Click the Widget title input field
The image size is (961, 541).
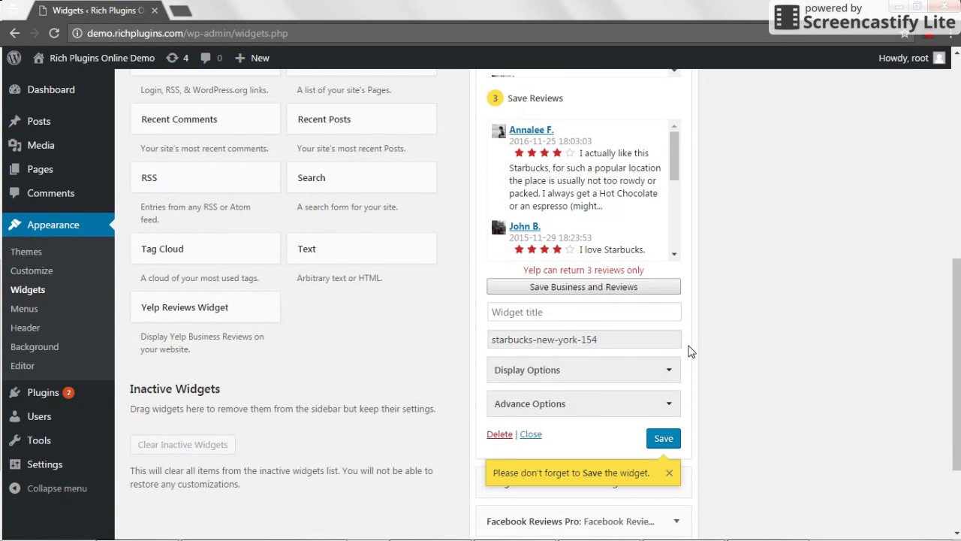[x=583, y=312]
